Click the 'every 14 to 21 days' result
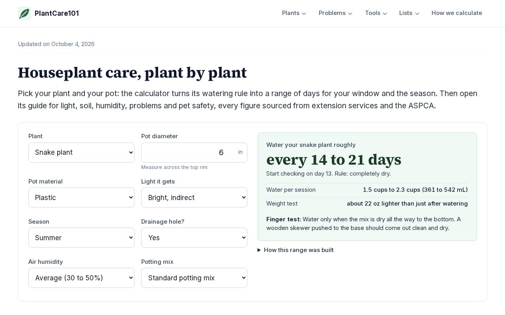 334,159
